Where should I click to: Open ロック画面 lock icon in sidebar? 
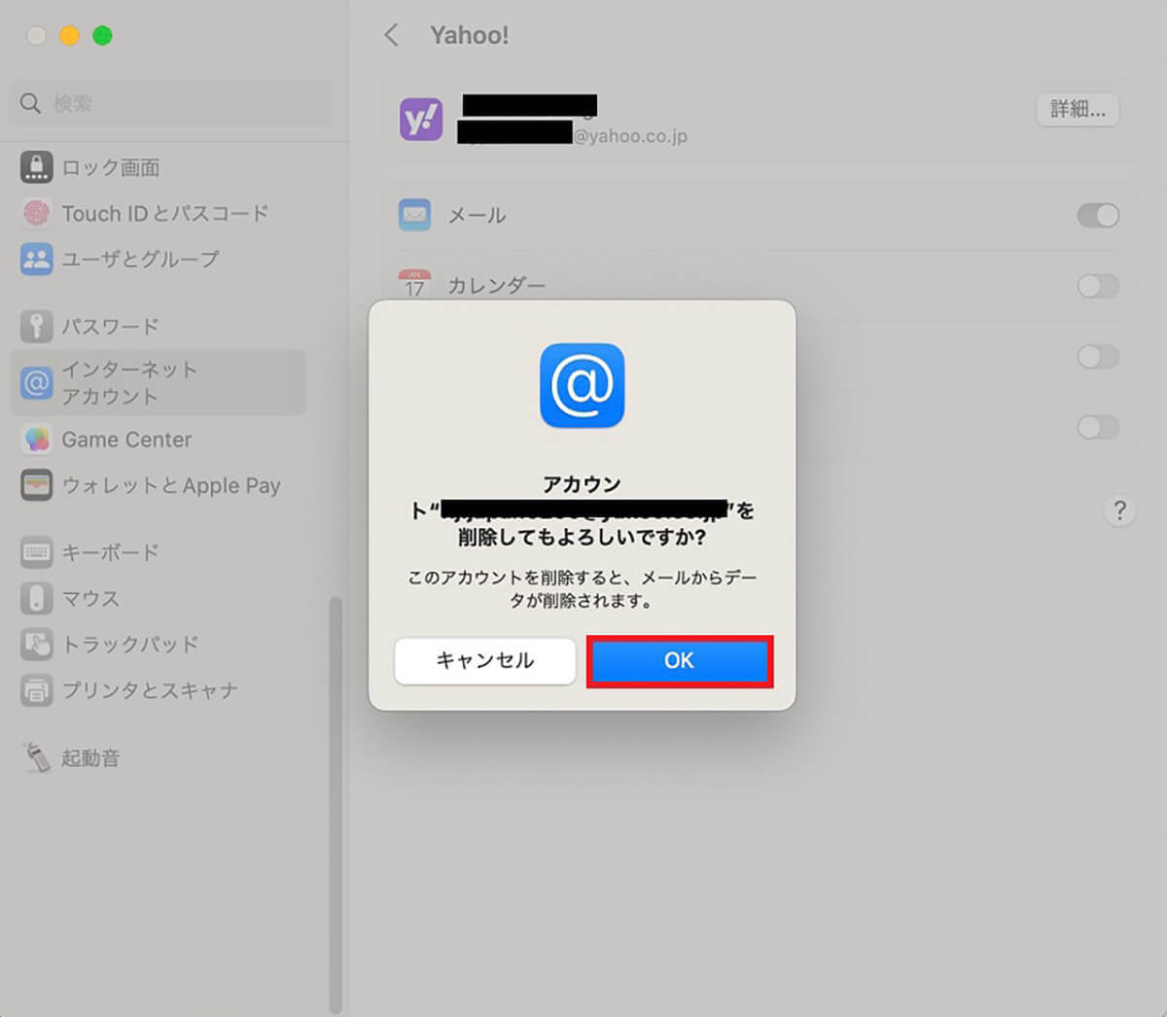tap(37, 167)
